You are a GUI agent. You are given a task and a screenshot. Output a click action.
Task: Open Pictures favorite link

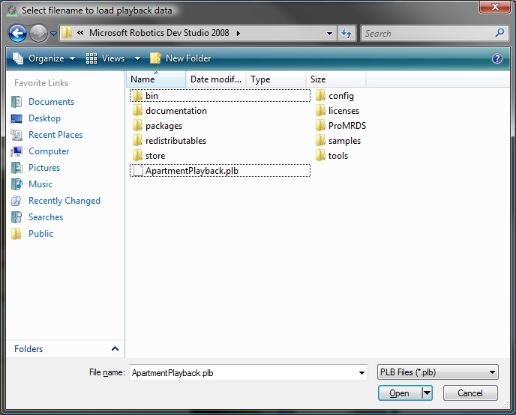click(44, 168)
